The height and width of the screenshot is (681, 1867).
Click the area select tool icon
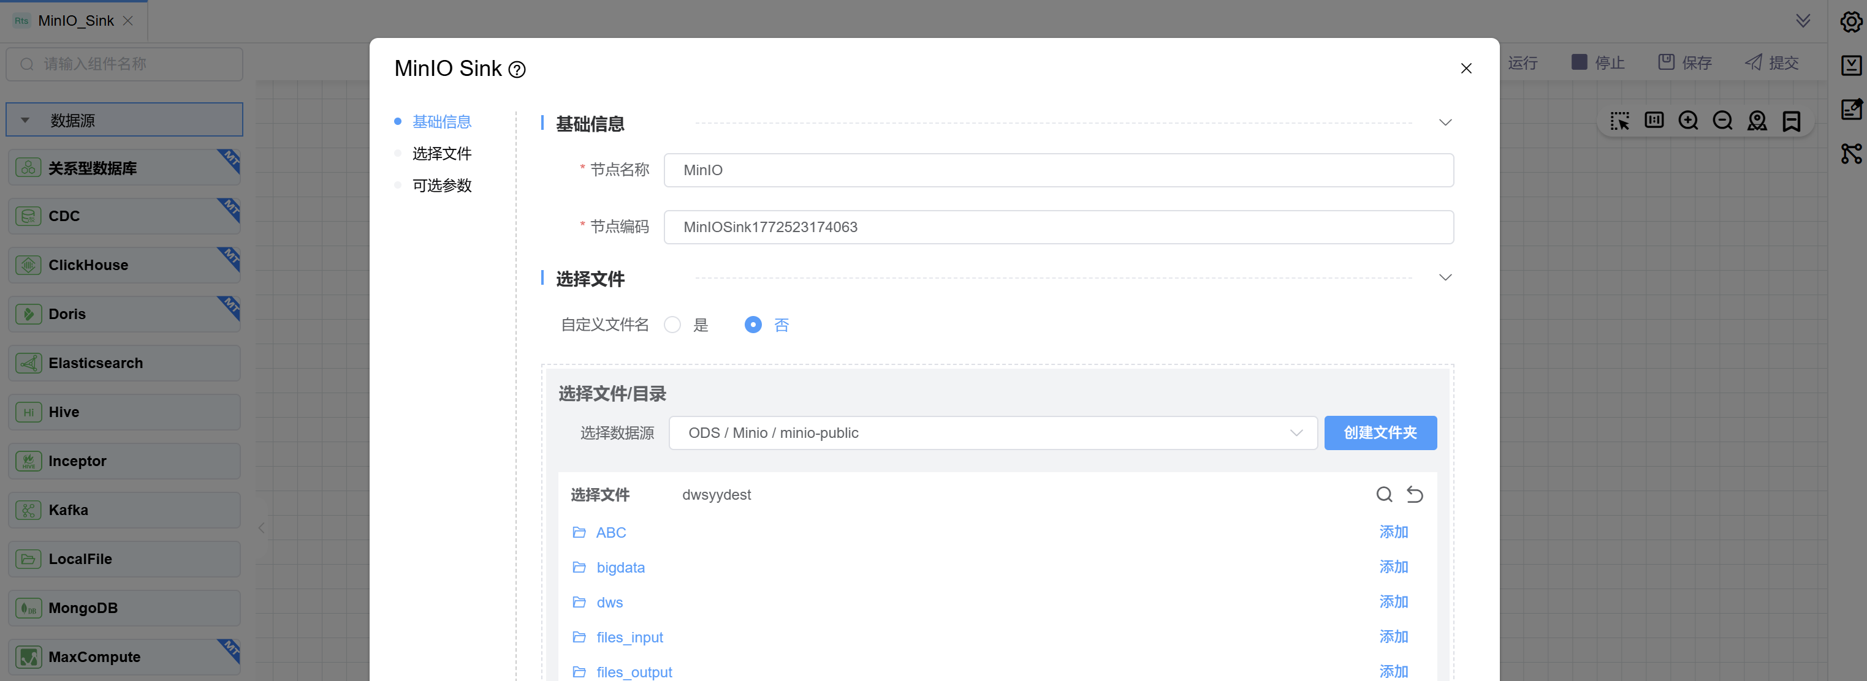[x=1619, y=120]
